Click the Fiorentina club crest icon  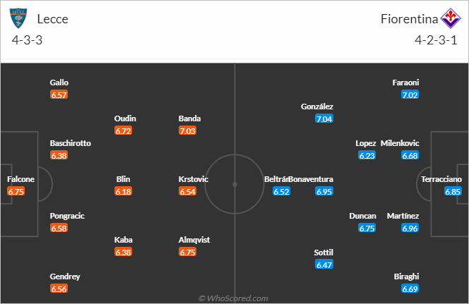tap(451, 18)
